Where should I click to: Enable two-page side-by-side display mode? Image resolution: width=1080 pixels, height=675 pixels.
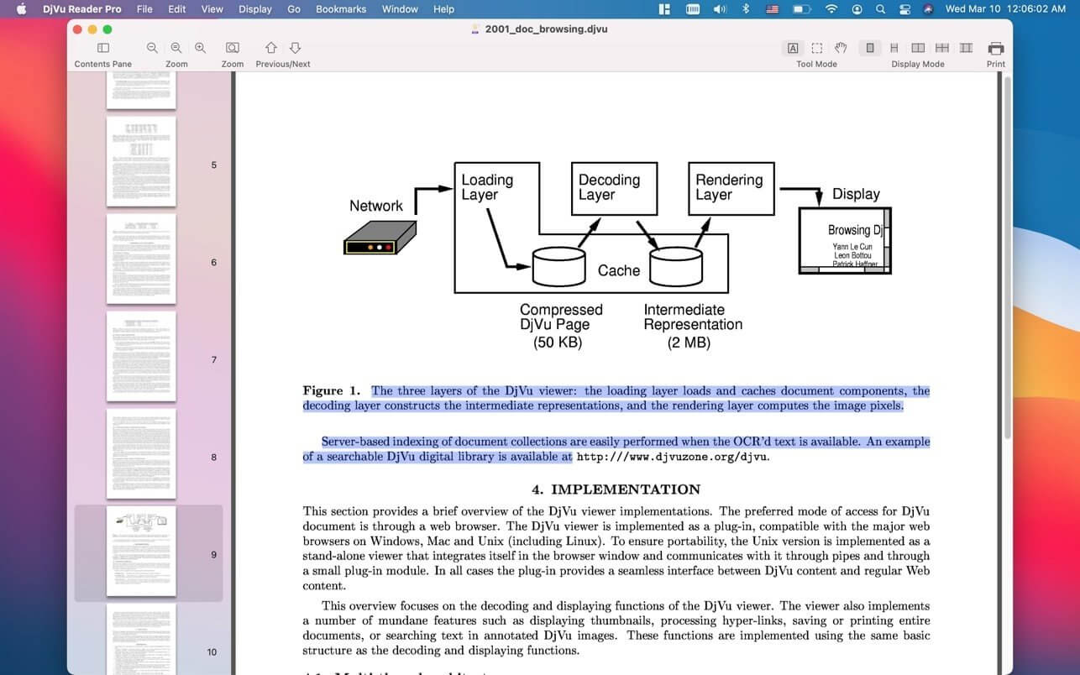coord(918,48)
